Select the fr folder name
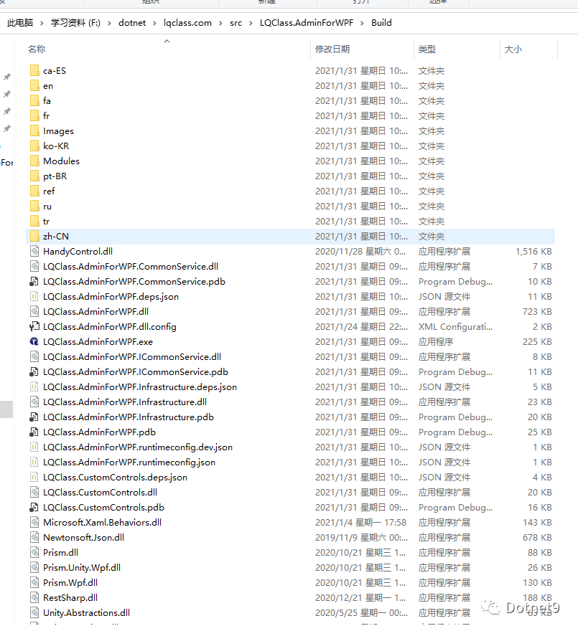578x631 pixels. click(x=47, y=116)
